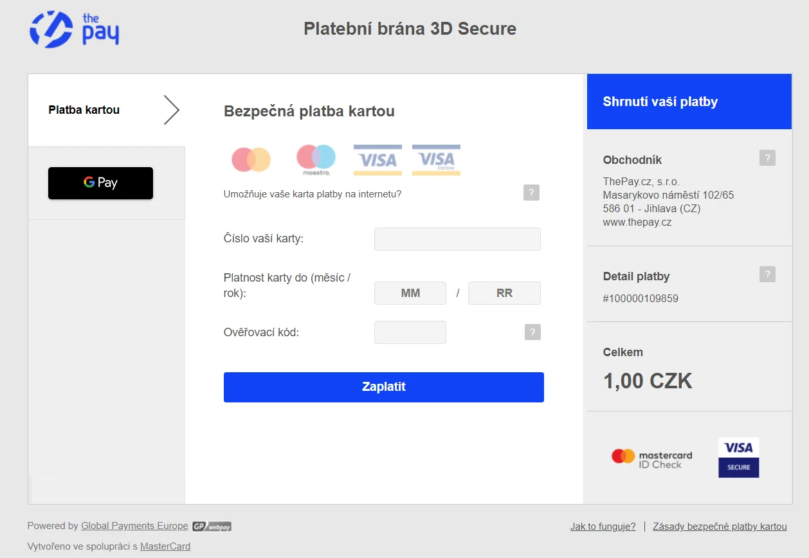The height and width of the screenshot is (558, 809).
Task: Open help for internet card payments
Action: pyautogui.click(x=531, y=193)
